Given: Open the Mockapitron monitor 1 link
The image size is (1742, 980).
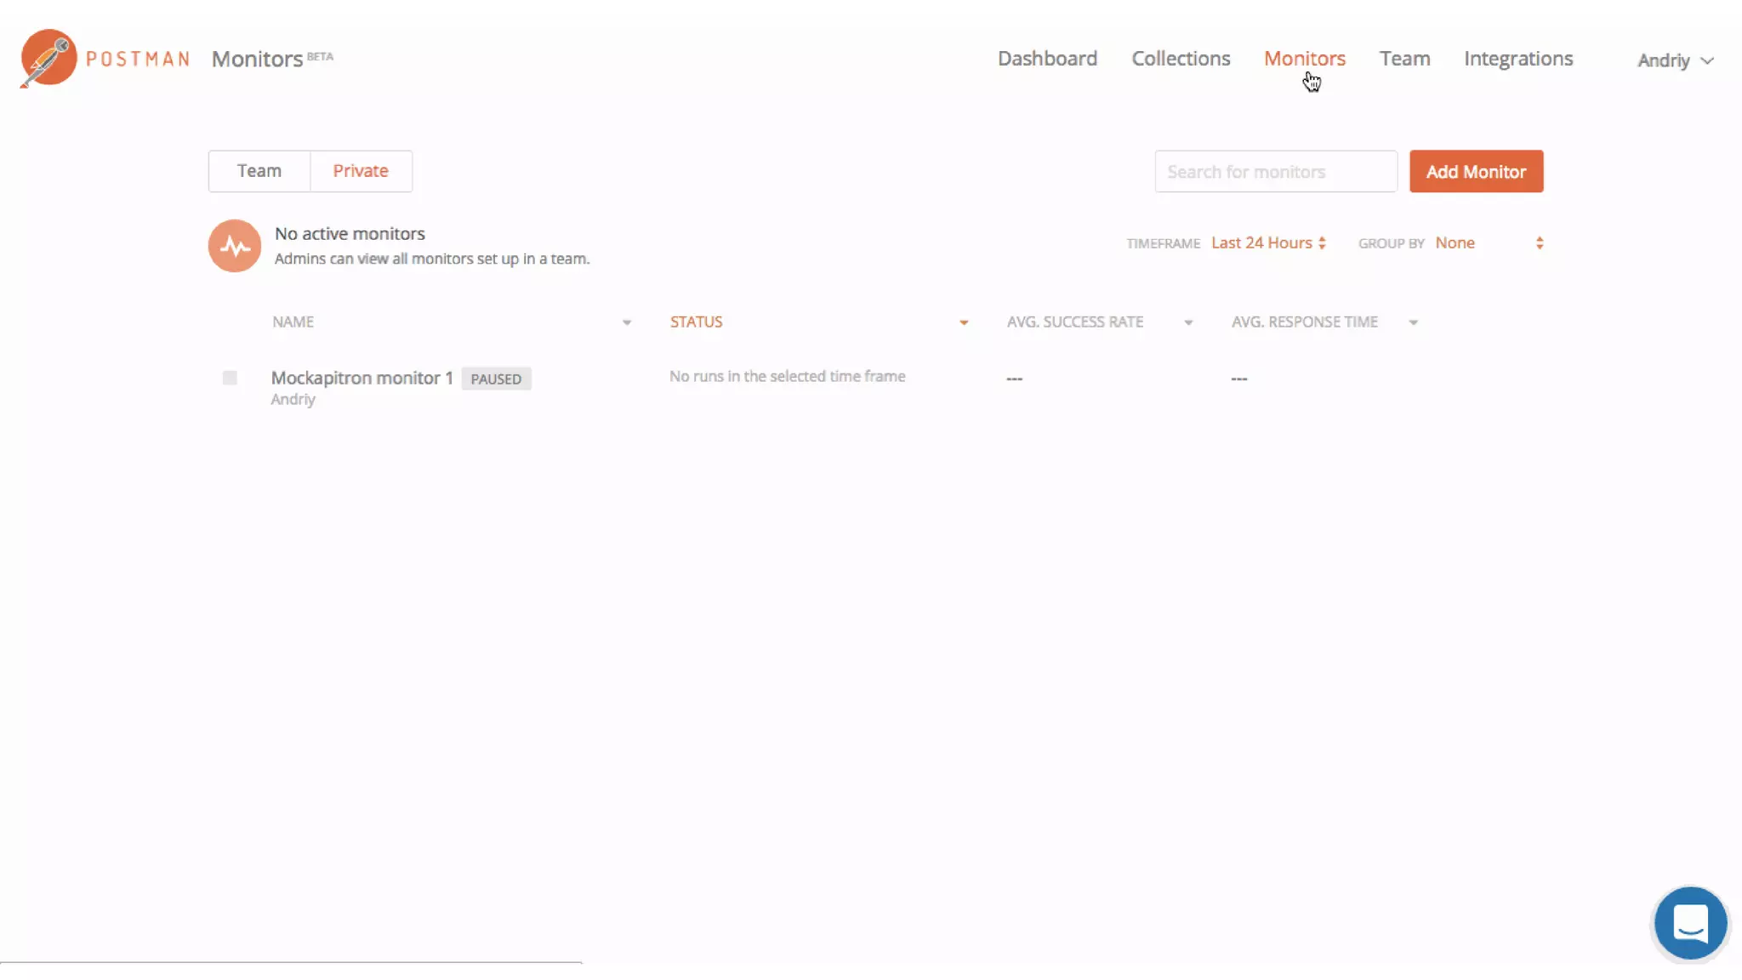Looking at the screenshot, I should point(361,378).
